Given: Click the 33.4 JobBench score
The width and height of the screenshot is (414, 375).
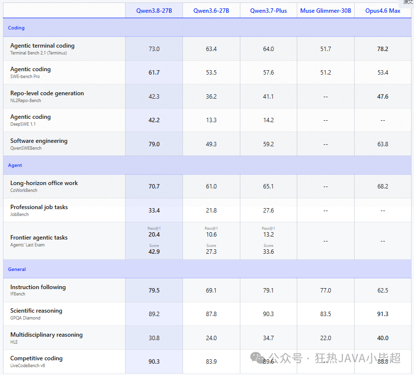Looking at the screenshot, I should pyautogui.click(x=154, y=211).
